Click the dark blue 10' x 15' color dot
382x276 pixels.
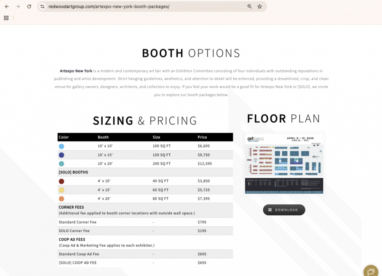tap(62, 155)
